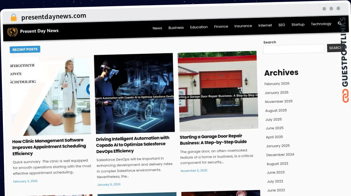Open the search magnifier icon in navbar

[x=340, y=23]
